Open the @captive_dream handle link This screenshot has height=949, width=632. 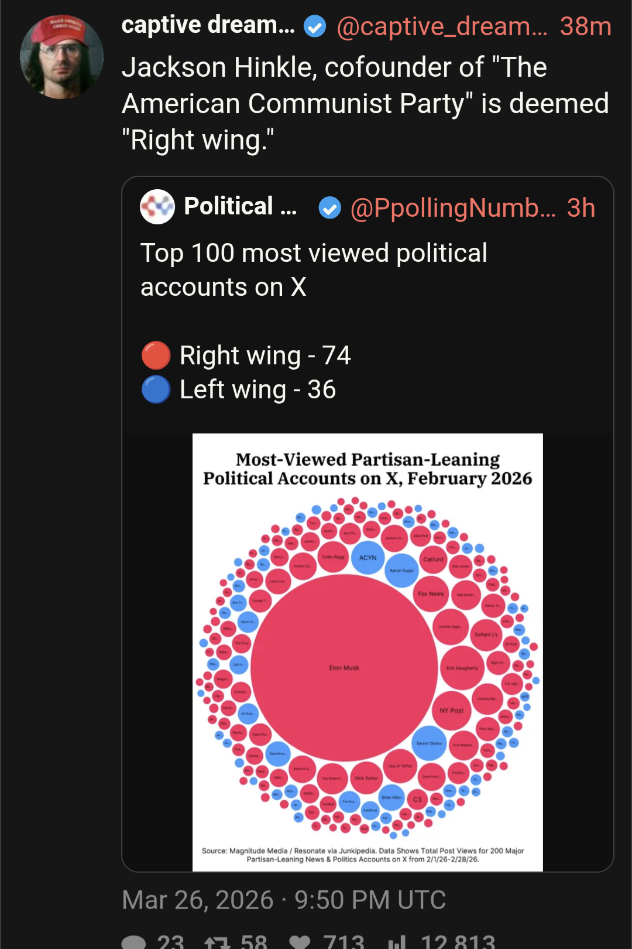coord(442,26)
